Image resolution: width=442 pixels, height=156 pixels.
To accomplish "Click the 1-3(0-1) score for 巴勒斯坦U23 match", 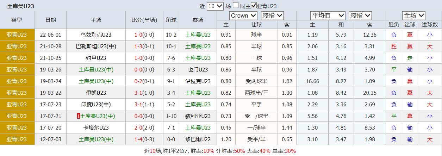I will pyautogui.click(x=144, y=46).
